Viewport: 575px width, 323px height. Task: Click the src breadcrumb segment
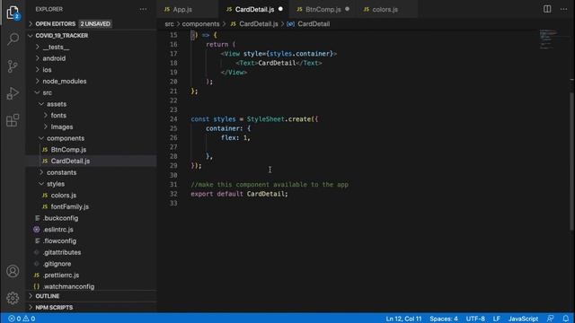[169, 24]
